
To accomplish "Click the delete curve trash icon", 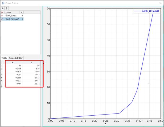I will point(7,8).
